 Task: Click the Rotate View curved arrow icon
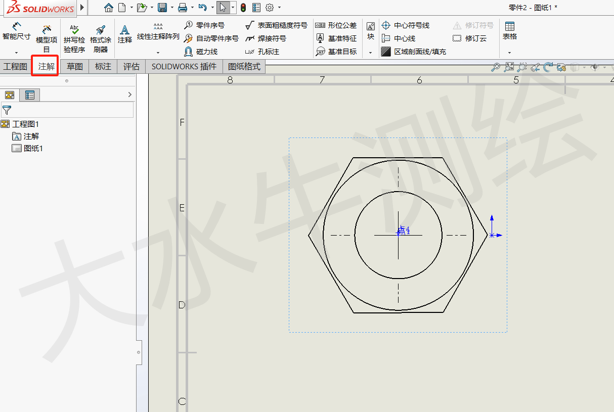coord(549,67)
